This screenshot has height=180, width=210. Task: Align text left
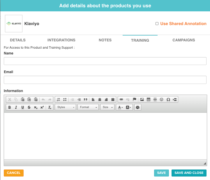point(93,100)
